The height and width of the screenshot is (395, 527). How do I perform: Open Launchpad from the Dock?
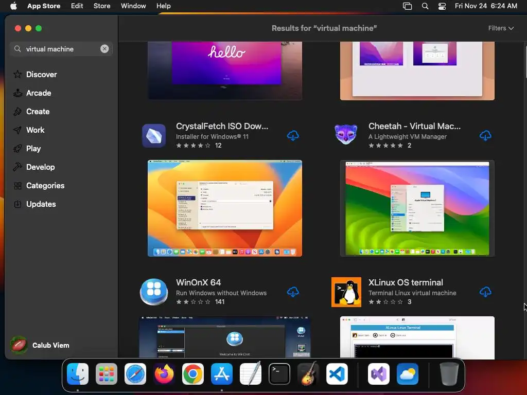pos(106,374)
